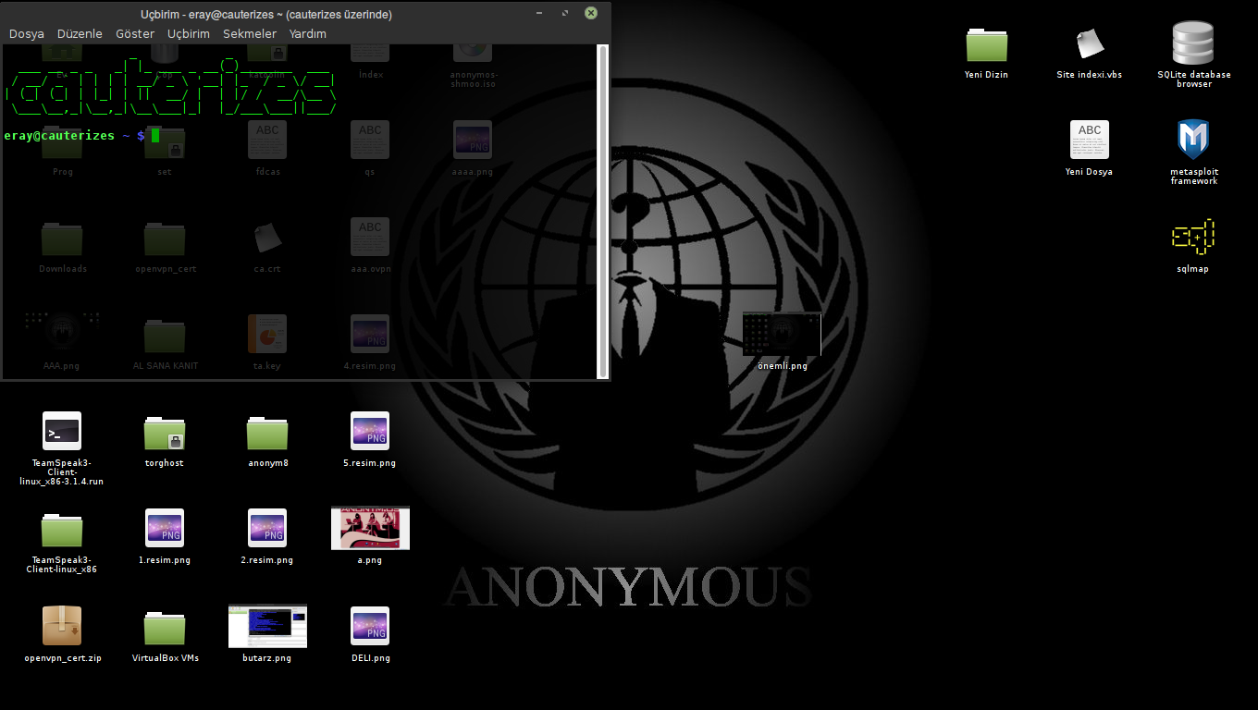
Task: Select the openvpn_cert.zip archive icon
Action: 62,626
